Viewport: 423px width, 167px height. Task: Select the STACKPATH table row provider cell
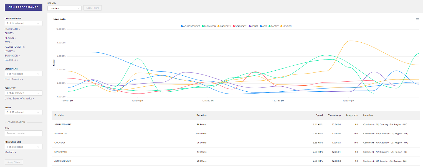click(x=61, y=152)
